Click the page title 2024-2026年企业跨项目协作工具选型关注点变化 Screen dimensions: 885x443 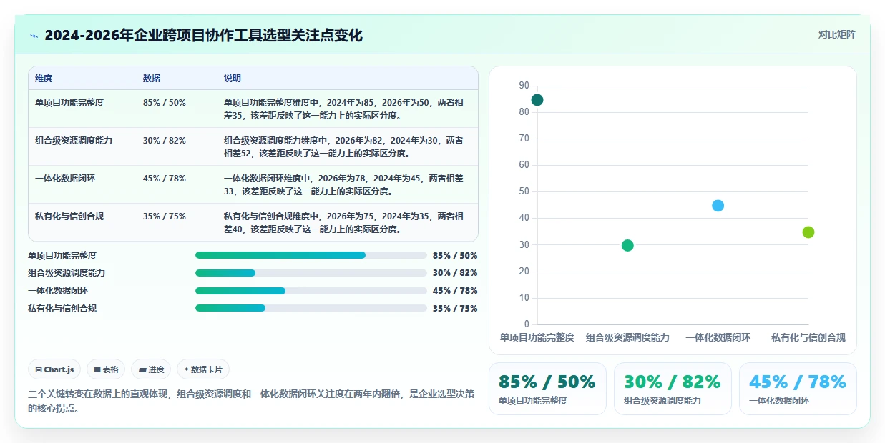pyautogui.click(x=204, y=35)
